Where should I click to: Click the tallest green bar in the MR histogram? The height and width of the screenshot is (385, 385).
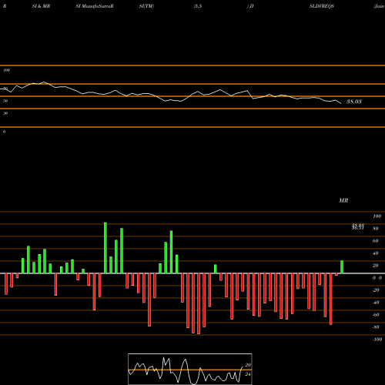(x=105, y=248)
